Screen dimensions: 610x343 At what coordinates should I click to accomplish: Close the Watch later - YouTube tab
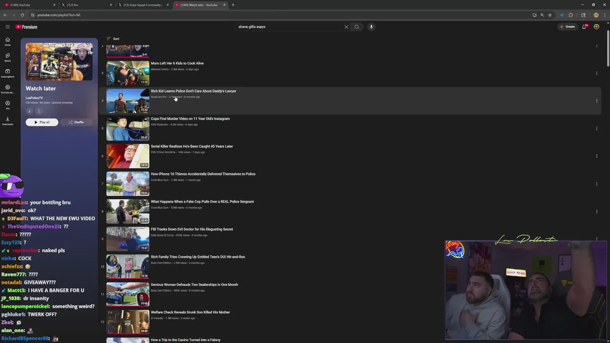click(224, 5)
